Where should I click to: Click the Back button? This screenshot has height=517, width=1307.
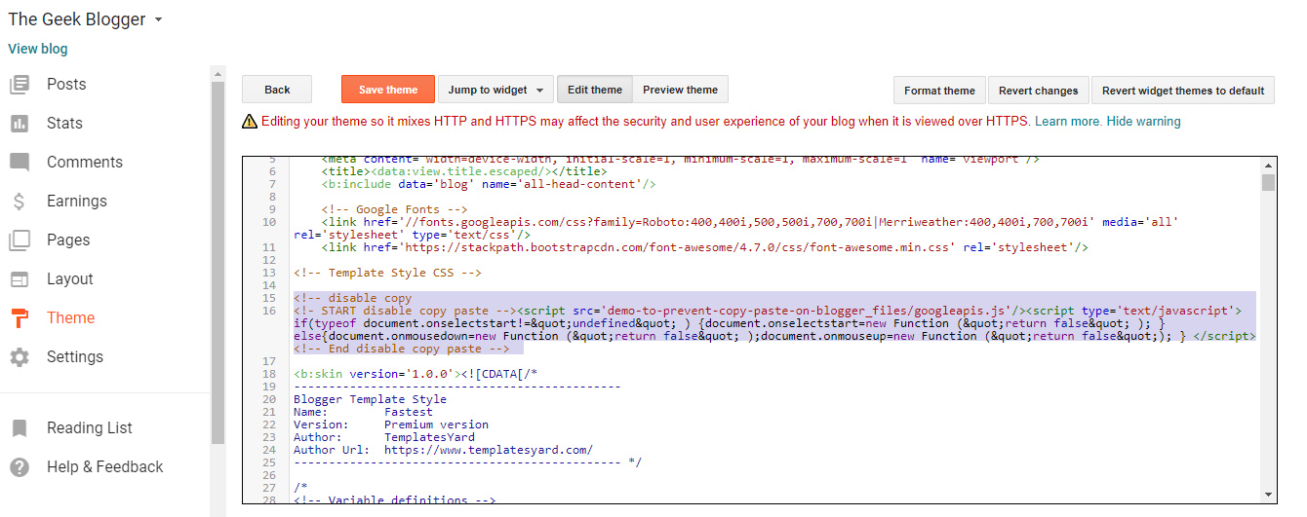pyautogui.click(x=277, y=90)
